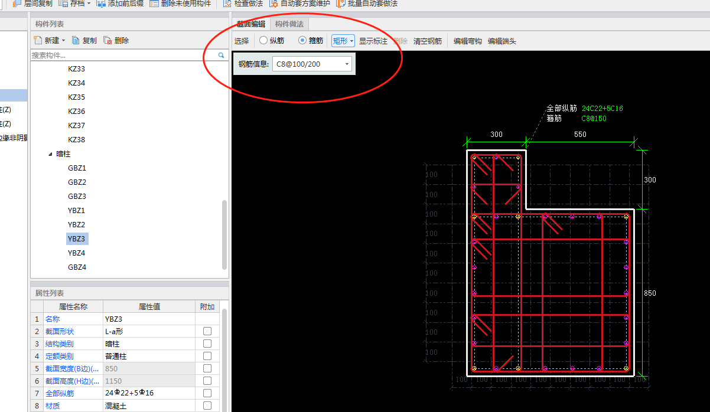This screenshot has height=412, width=710.
Task: Click the property list scrollbar
Action: (x=224, y=360)
